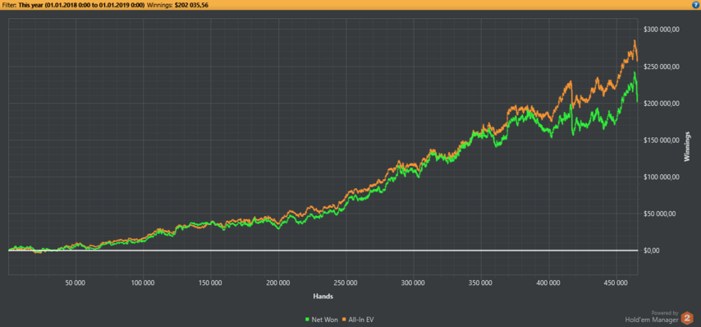Select the 250 000 hands axis tick
Screen dimensions: 701x327
point(346,283)
